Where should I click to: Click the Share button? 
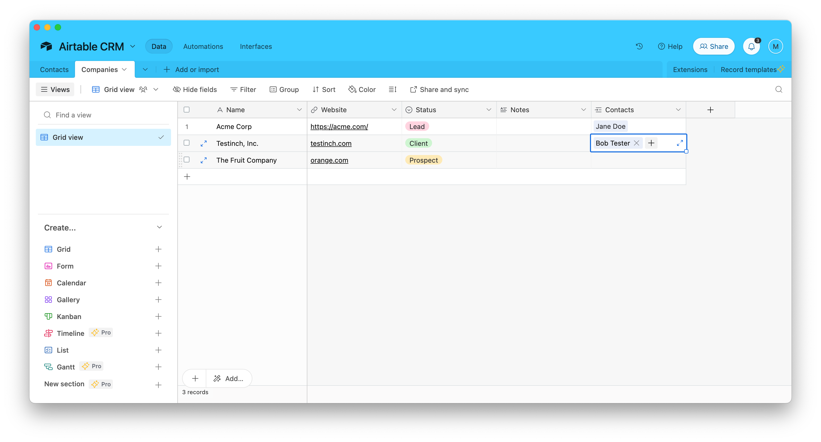(714, 47)
